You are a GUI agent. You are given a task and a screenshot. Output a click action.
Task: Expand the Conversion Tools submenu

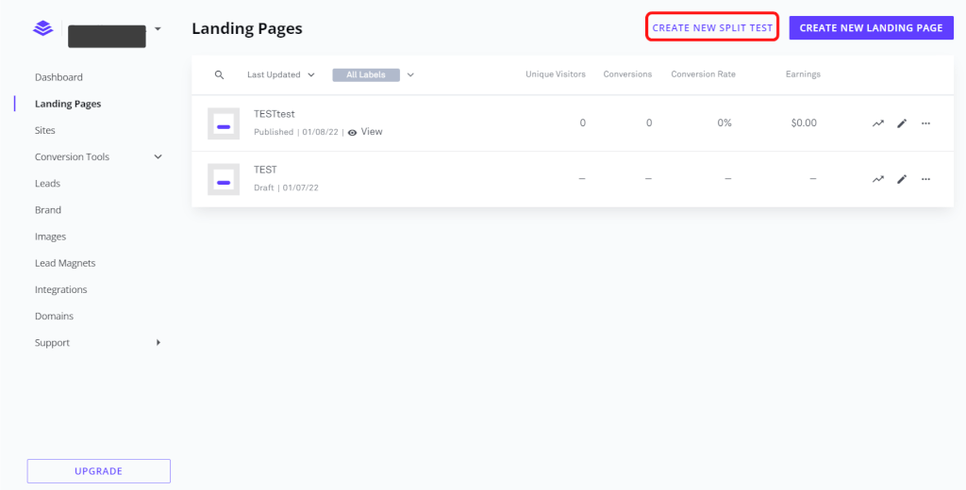158,157
